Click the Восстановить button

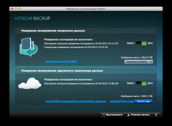113,115
